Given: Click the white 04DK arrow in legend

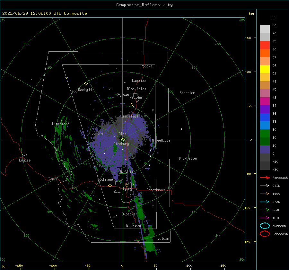Looking at the screenshot, I should (x=265, y=186).
